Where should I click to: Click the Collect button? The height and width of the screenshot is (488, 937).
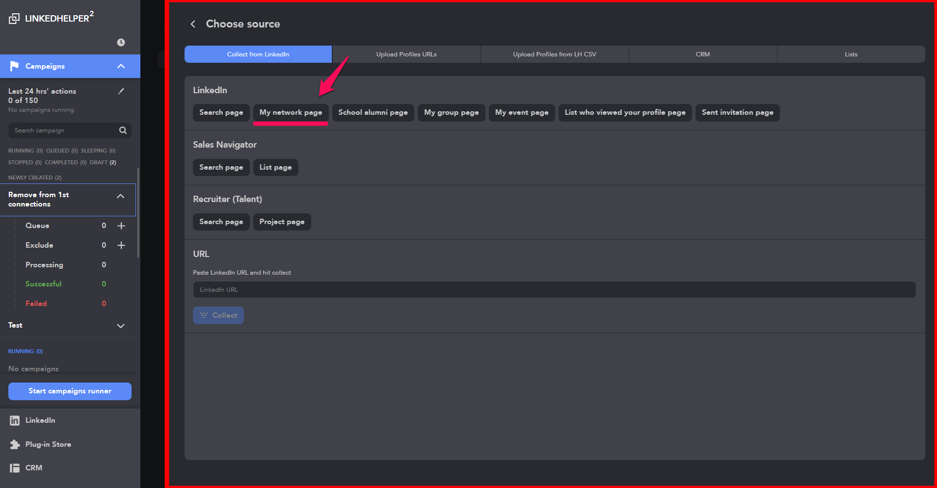[x=218, y=315]
